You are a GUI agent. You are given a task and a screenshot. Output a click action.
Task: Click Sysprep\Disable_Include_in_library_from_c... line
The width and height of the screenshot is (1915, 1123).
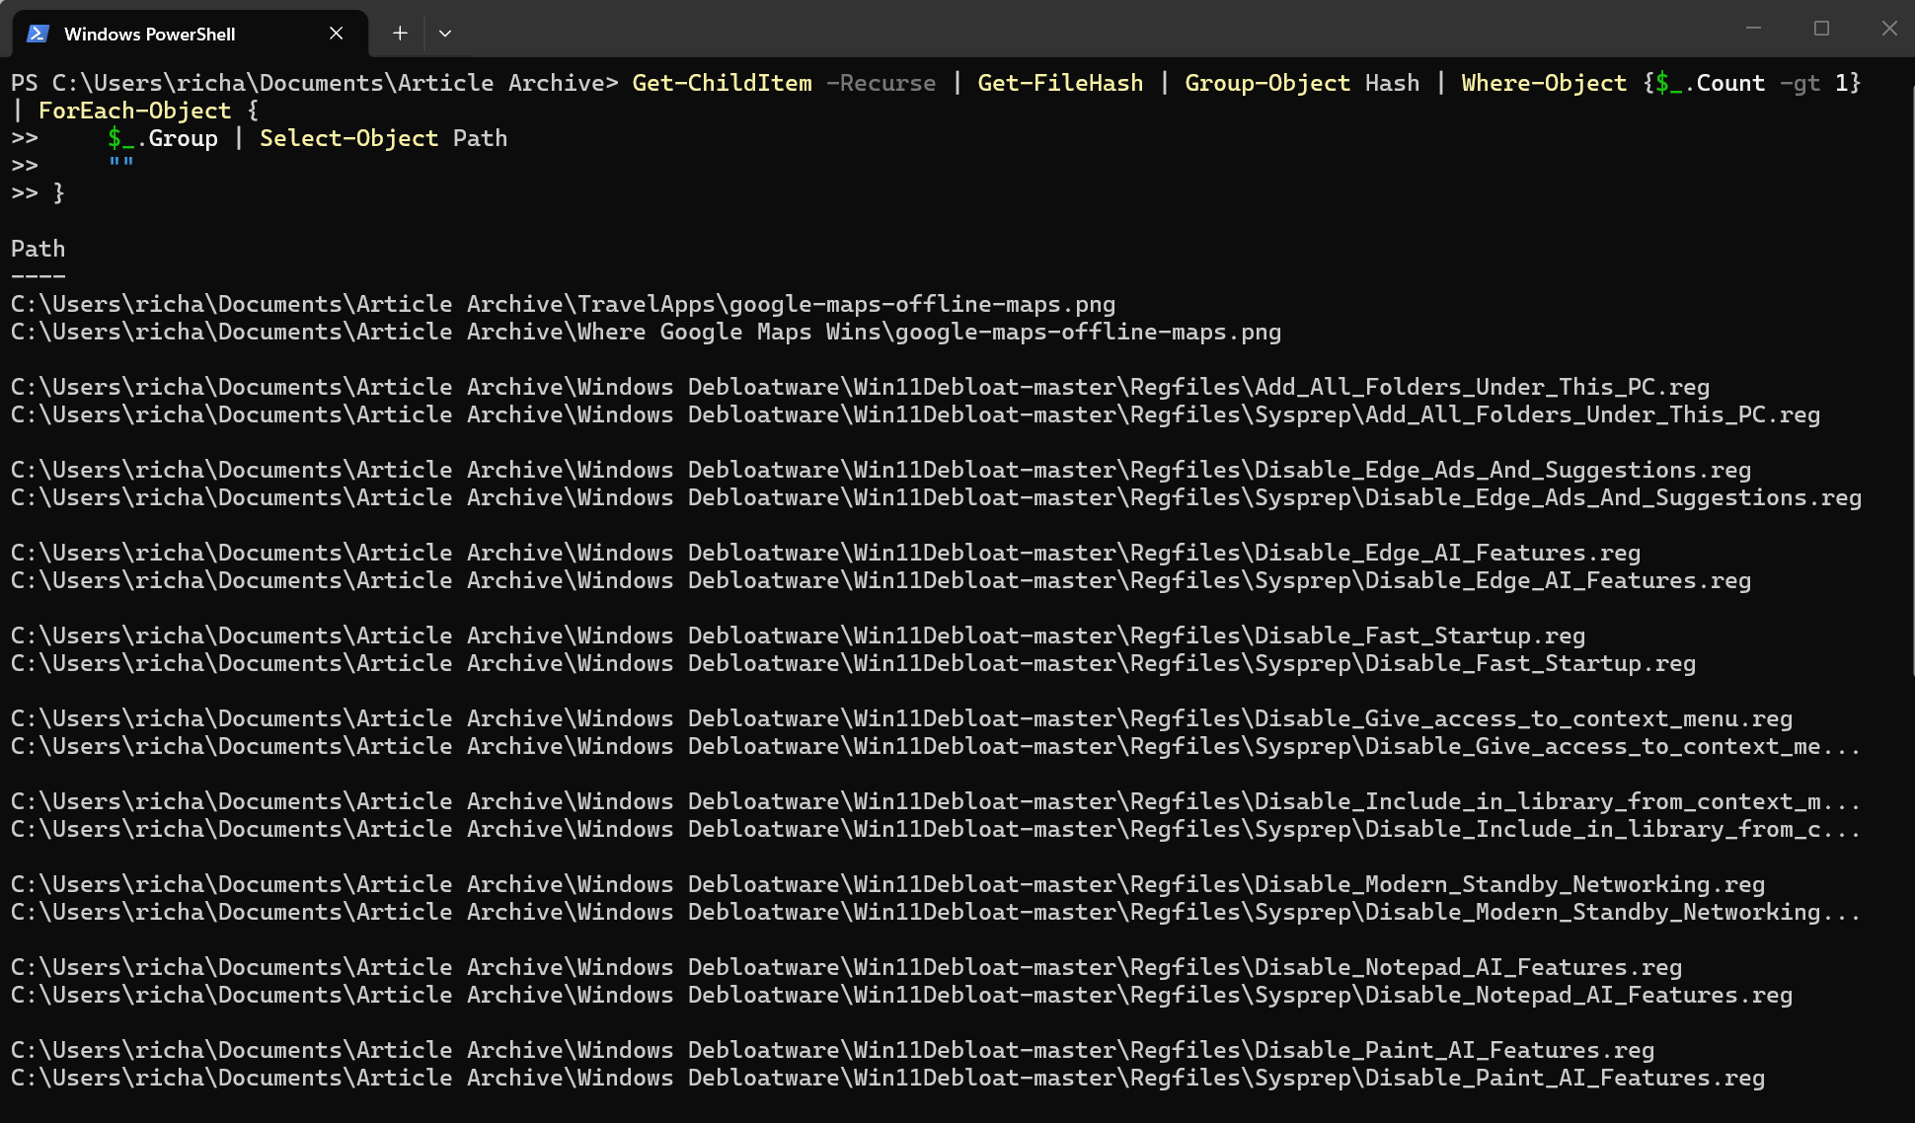[936, 829]
